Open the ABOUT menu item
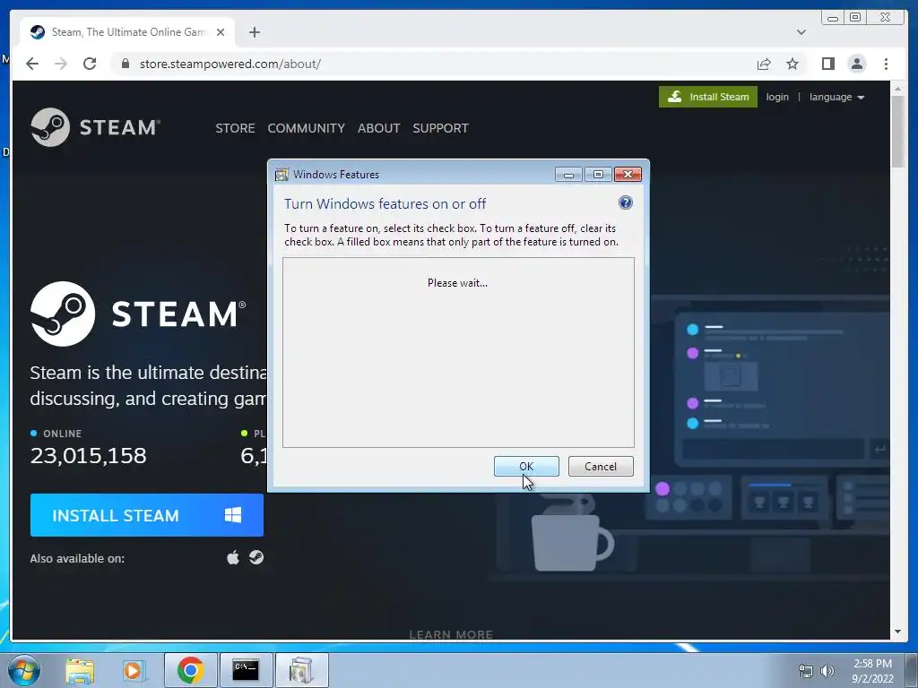 pyautogui.click(x=379, y=128)
